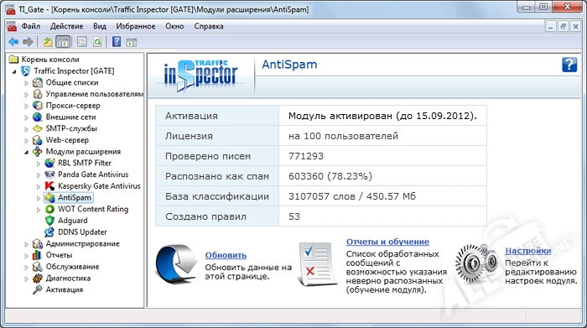Image resolution: width=587 pixels, height=328 pixels.
Task: Toggle the Show/Hide console tree icon
Action: (x=63, y=42)
